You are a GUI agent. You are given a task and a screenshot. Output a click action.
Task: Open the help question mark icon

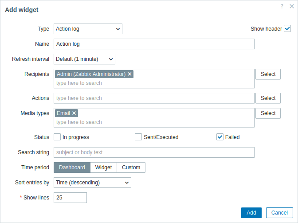282,6
